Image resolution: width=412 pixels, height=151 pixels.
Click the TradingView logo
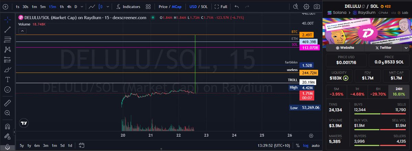point(24,123)
